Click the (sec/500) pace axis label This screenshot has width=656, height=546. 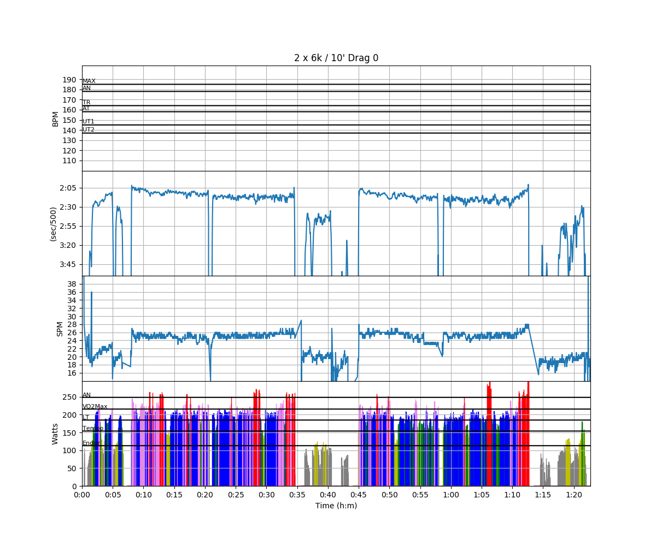coord(54,224)
